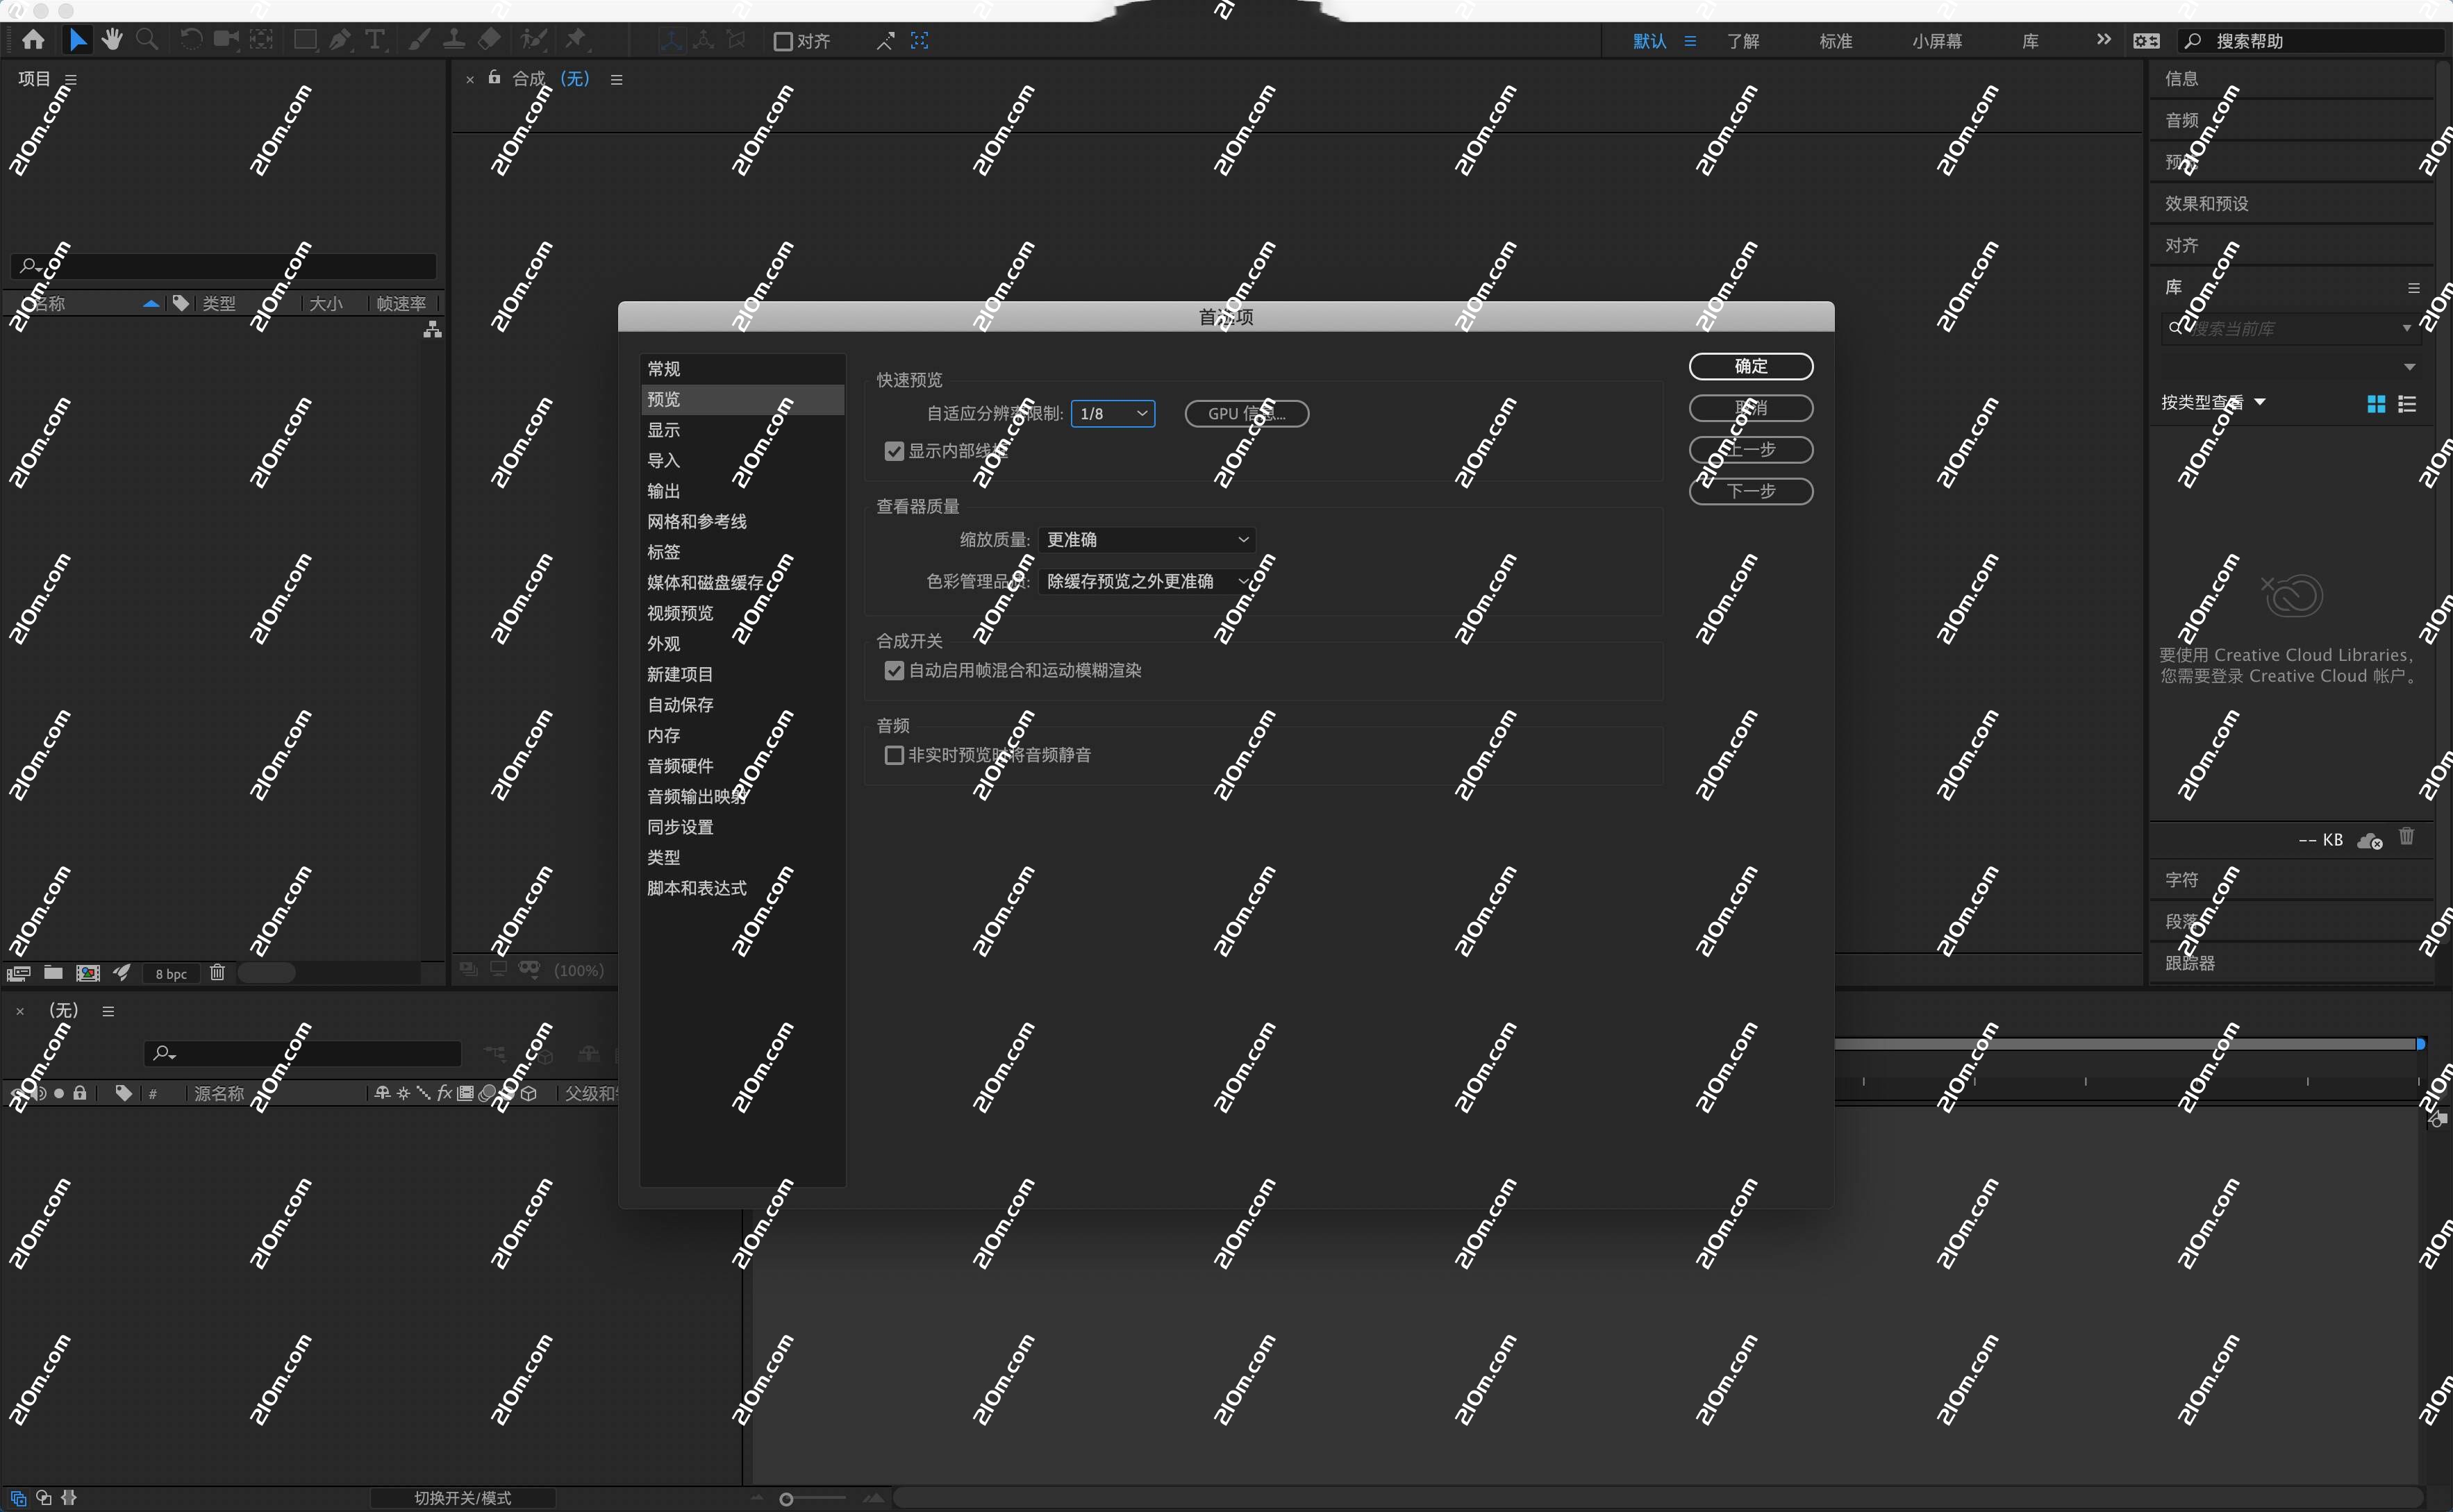The image size is (2453, 1512).
Task: Click the blue time navigator end handle
Action: coord(2420,1044)
